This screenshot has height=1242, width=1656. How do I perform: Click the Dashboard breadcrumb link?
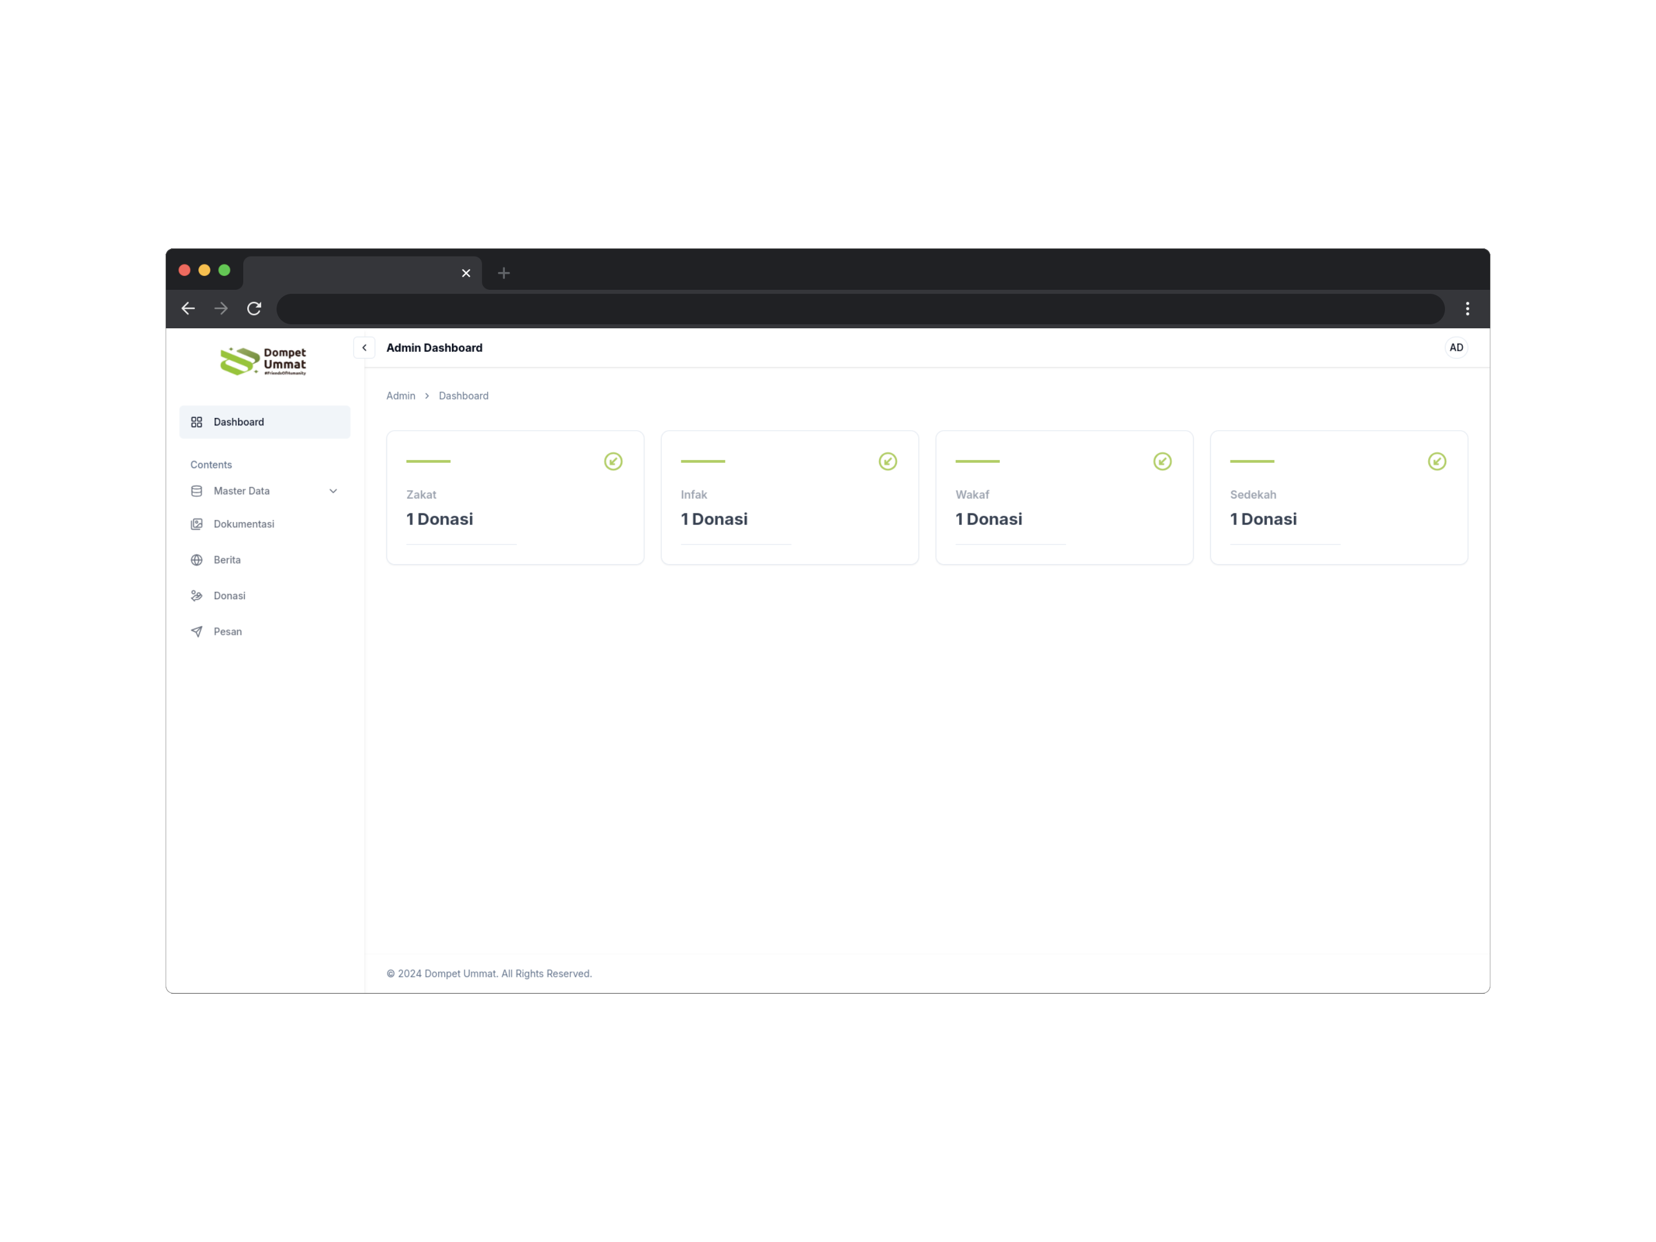[463, 396]
